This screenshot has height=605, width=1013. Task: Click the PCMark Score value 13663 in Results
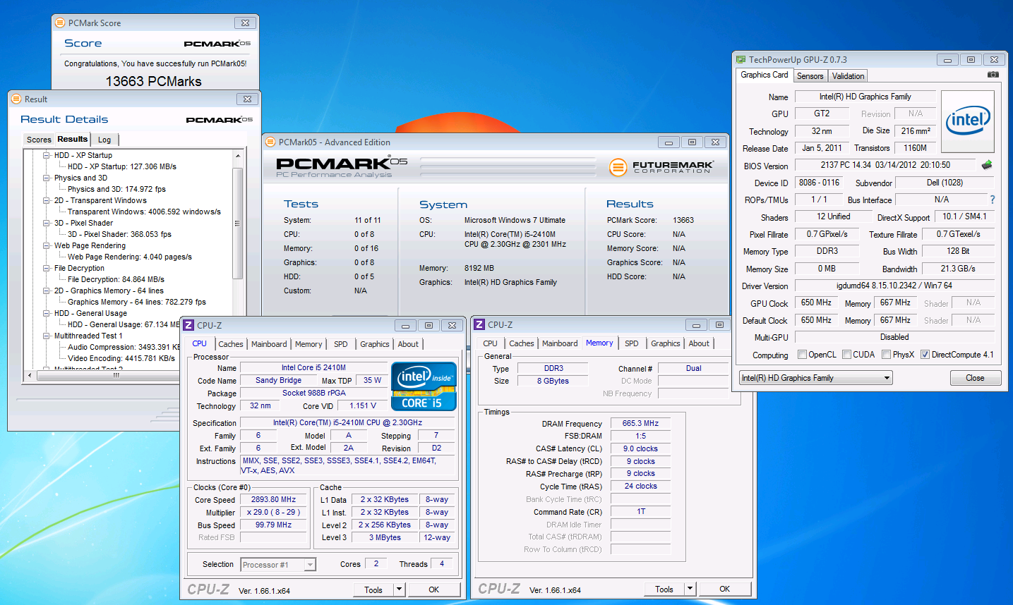click(x=683, y=220)
